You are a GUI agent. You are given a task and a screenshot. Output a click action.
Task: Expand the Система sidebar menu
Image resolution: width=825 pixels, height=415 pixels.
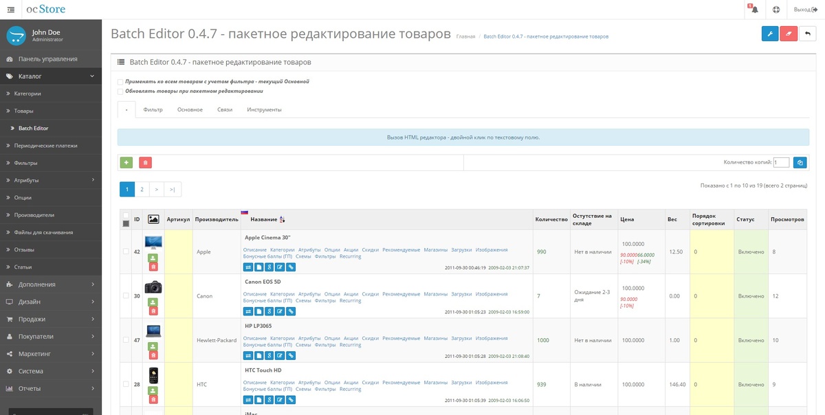[51, 371]
